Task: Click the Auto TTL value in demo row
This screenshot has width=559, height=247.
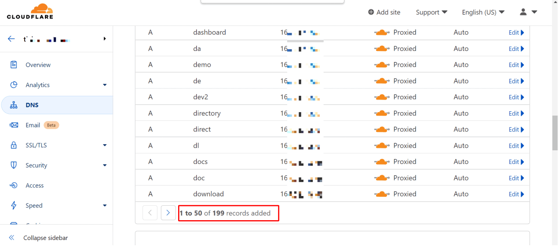Action: coord(461,65)
